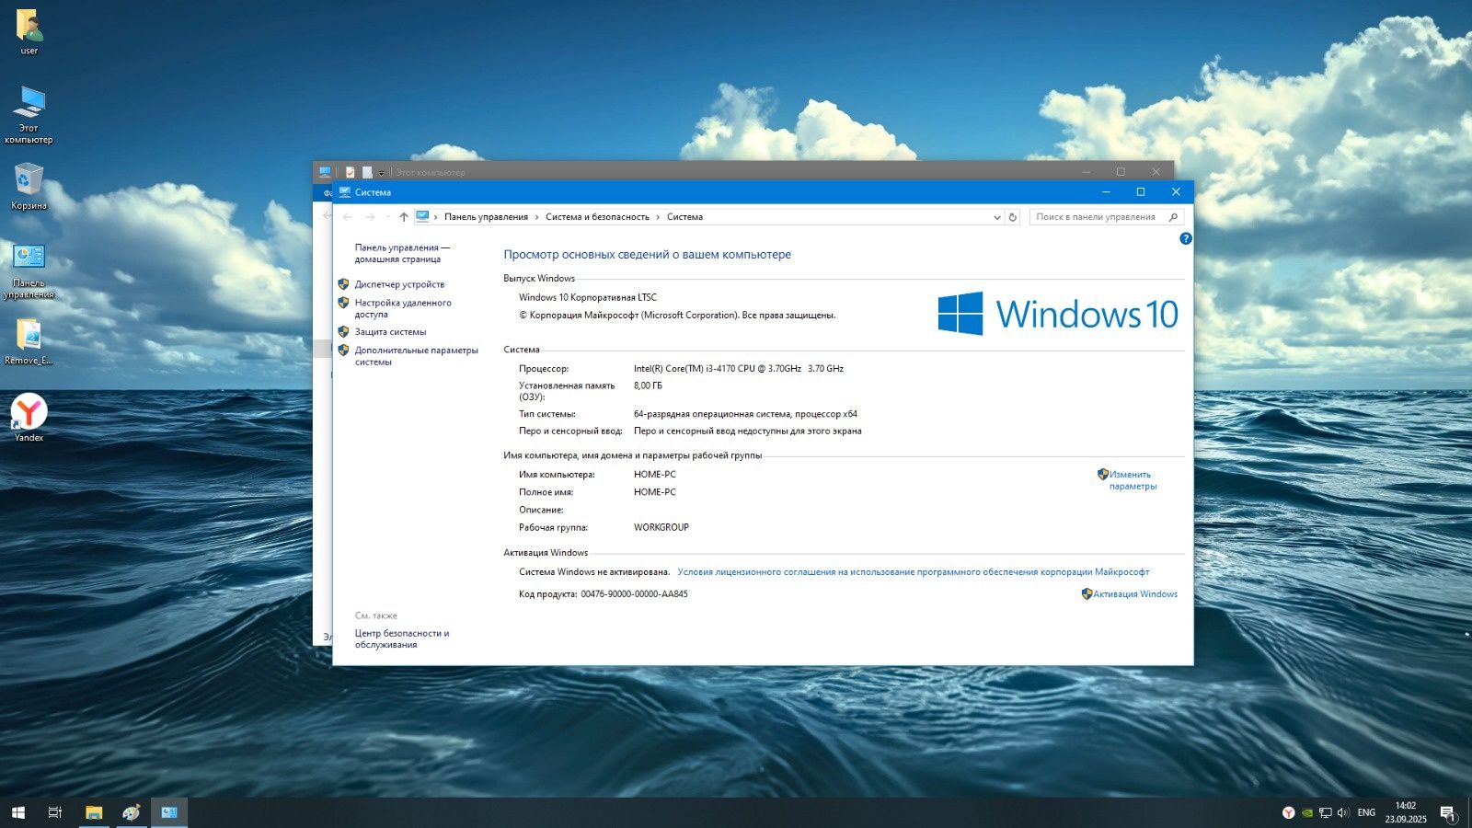1472x828 pixels.
Task: Click the product code 00476-90000-00000-AA845
Action: pyautogui.click(x=634, y=594)
